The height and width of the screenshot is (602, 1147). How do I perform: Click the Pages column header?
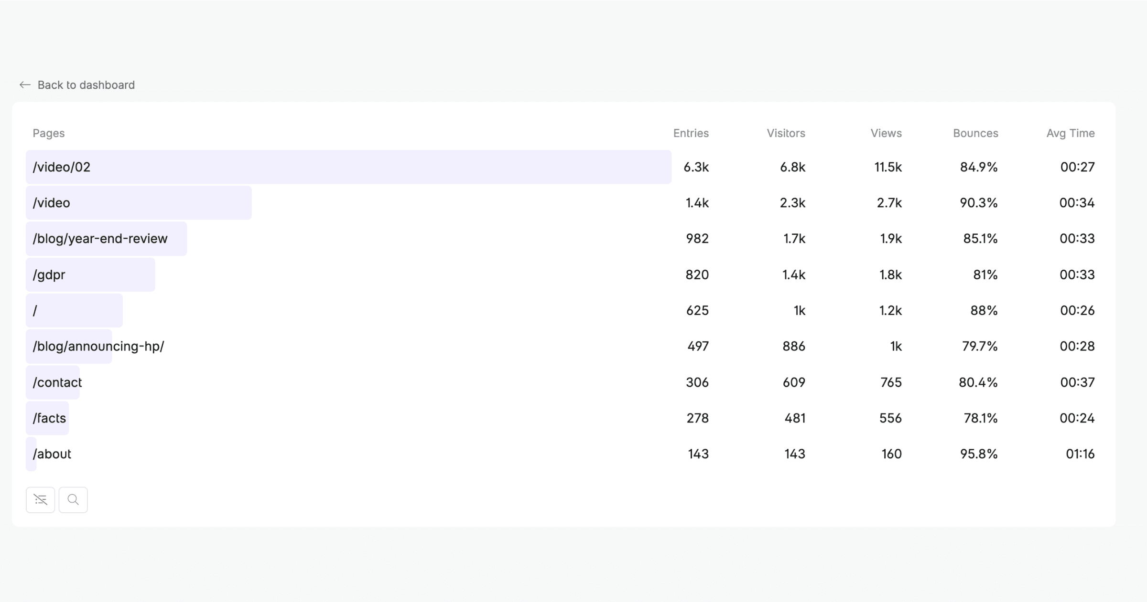click(x=48, y=133)
